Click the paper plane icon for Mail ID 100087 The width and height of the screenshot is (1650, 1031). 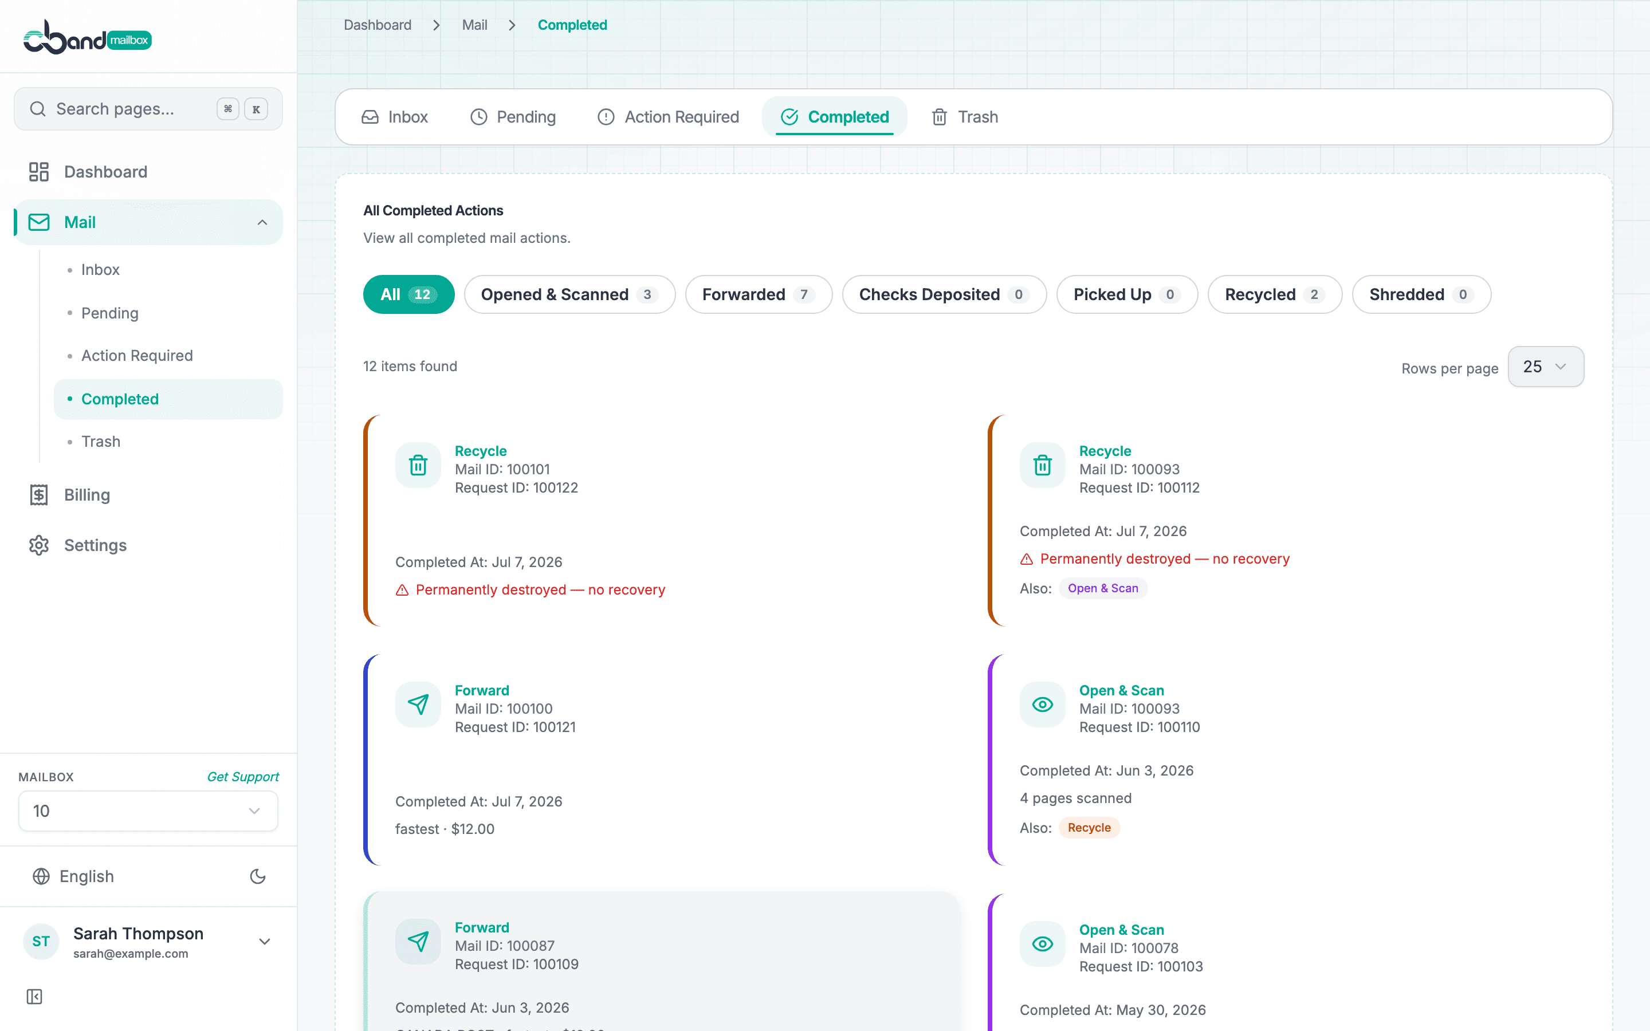[418, 942]
